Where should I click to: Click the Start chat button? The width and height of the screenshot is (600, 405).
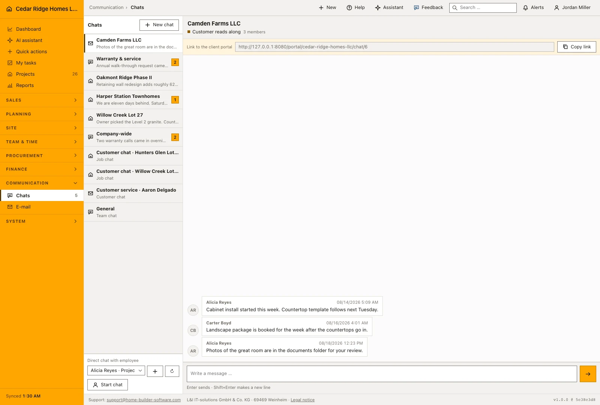pyautogui.click(x=108, y=385)
